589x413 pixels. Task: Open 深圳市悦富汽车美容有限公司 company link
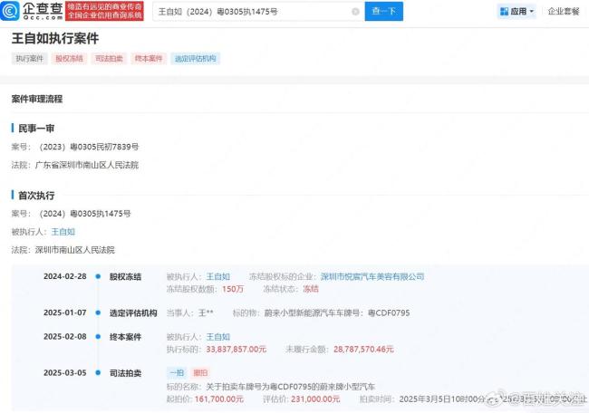click(372, 277)
